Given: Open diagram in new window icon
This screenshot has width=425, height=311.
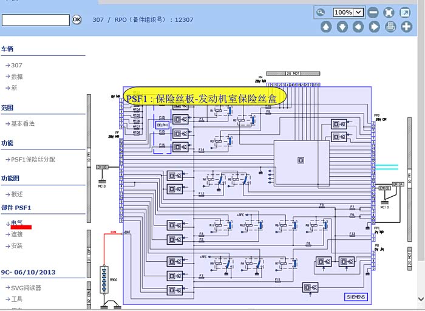Looking at the screenshot, I should point(405,12).
